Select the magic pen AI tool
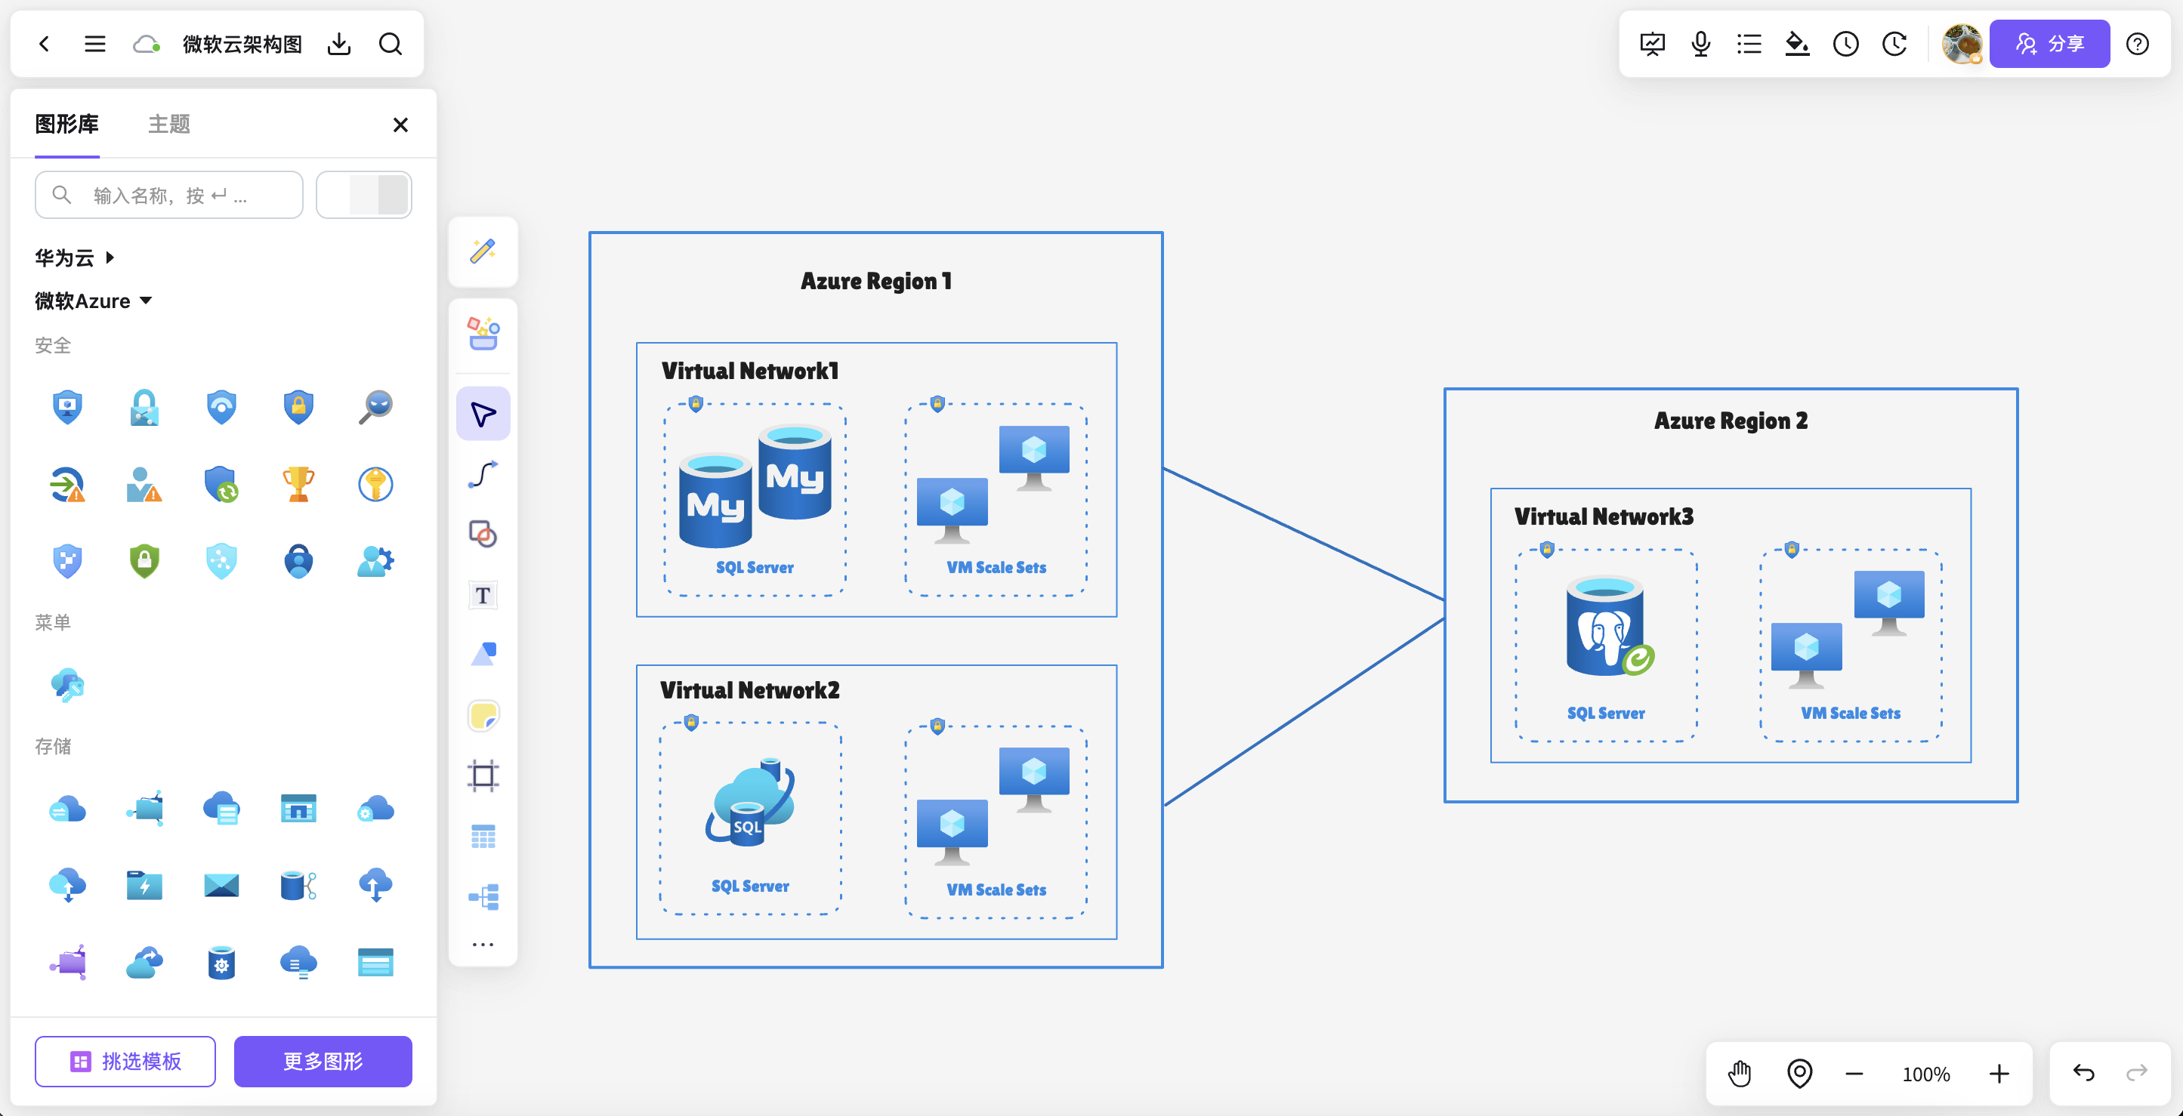 pyautogui.click(x=483, y=251)
